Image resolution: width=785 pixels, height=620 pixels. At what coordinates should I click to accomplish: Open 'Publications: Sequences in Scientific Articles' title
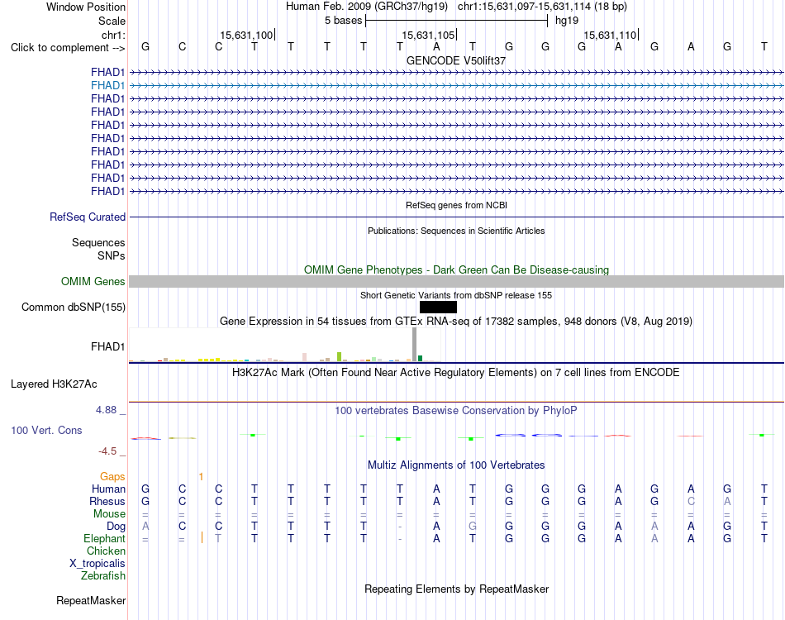(x=456, y=231)
